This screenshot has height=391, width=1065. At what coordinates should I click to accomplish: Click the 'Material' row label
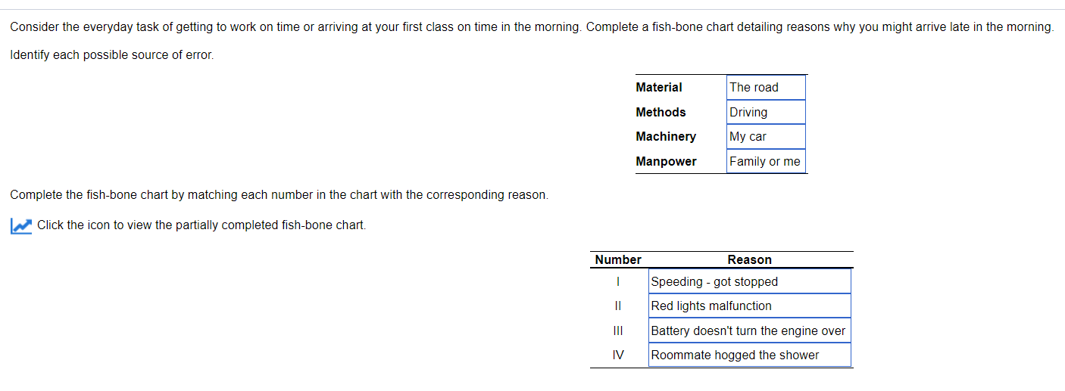click(659, 88)
